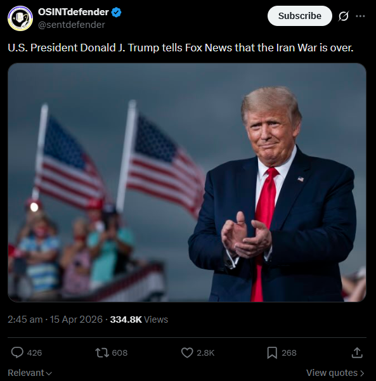This screenshot has width=376, height=381.
Task: Expand the Relevant sort dropdown
Action: click(30, 373)
